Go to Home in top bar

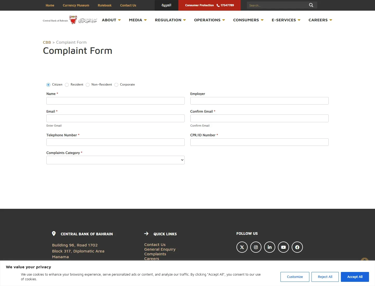[x=50, y=5]
